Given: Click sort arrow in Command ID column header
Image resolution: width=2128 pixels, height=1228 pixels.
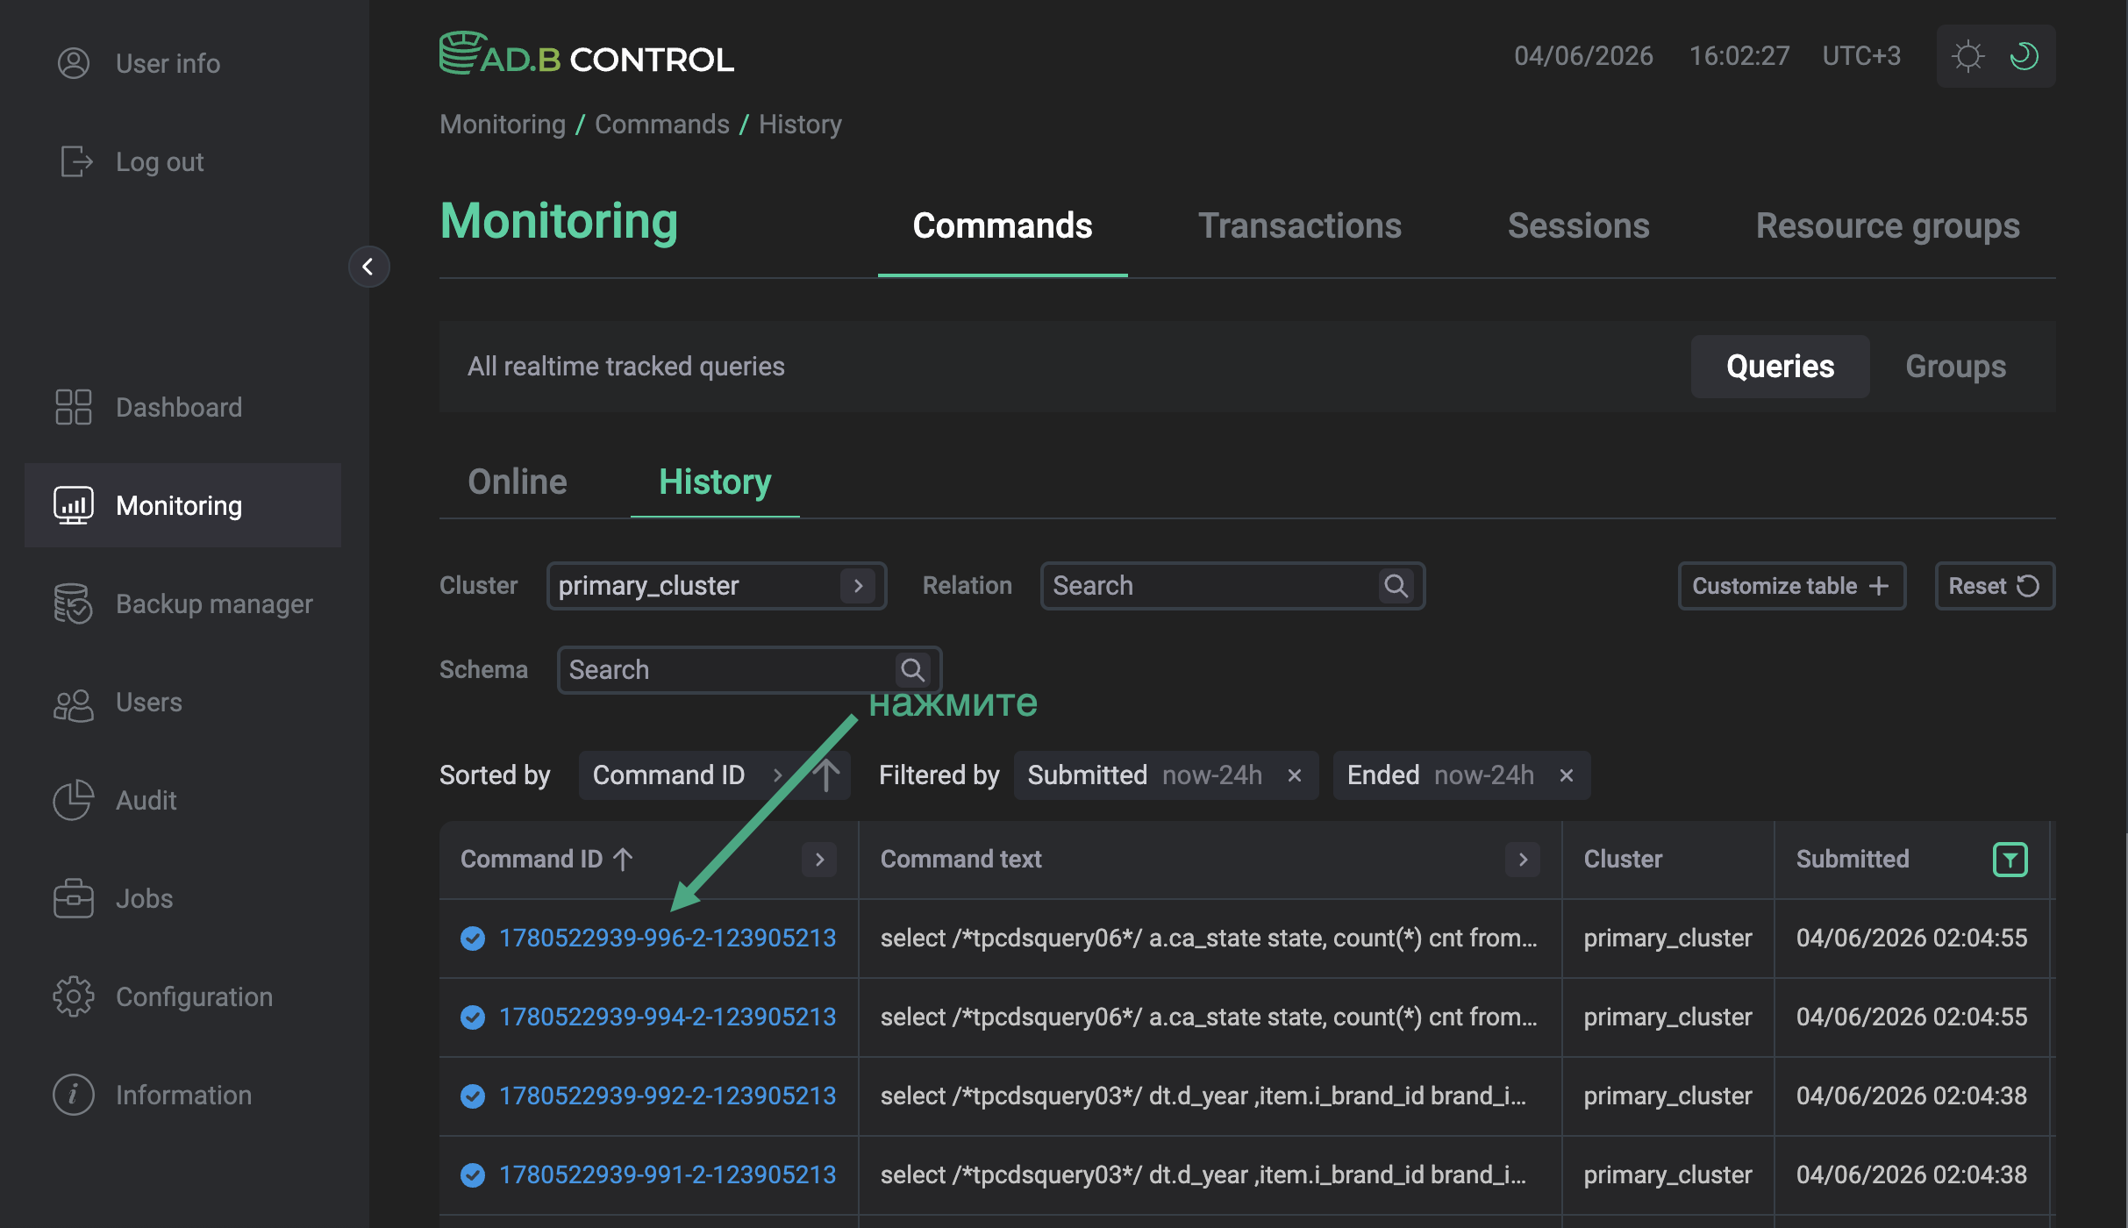Looking at the screenshot, I should 623,860.
